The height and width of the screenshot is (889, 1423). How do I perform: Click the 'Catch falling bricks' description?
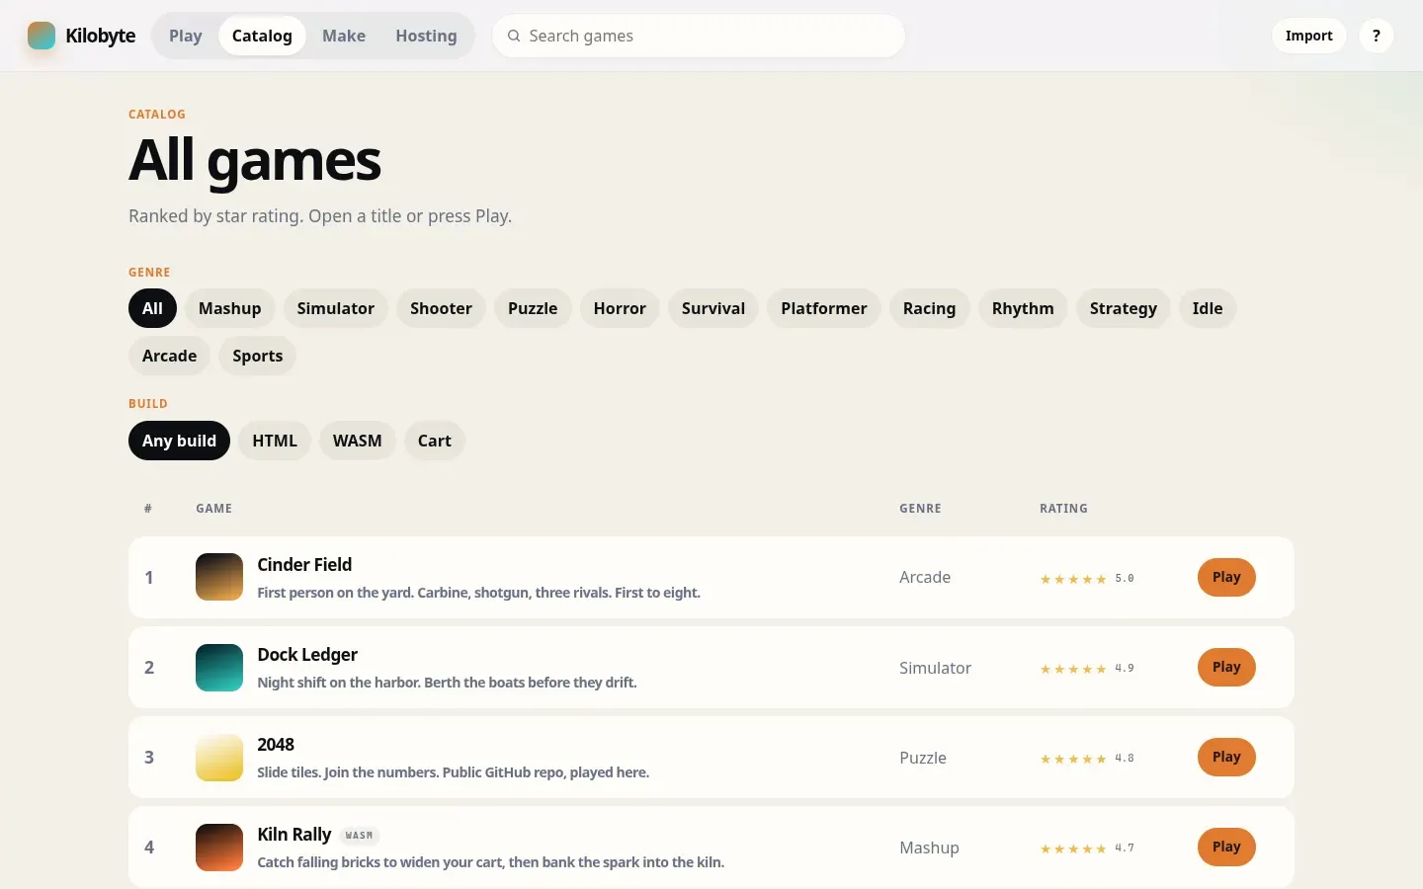pyautogui.click(x=490, y=862)
